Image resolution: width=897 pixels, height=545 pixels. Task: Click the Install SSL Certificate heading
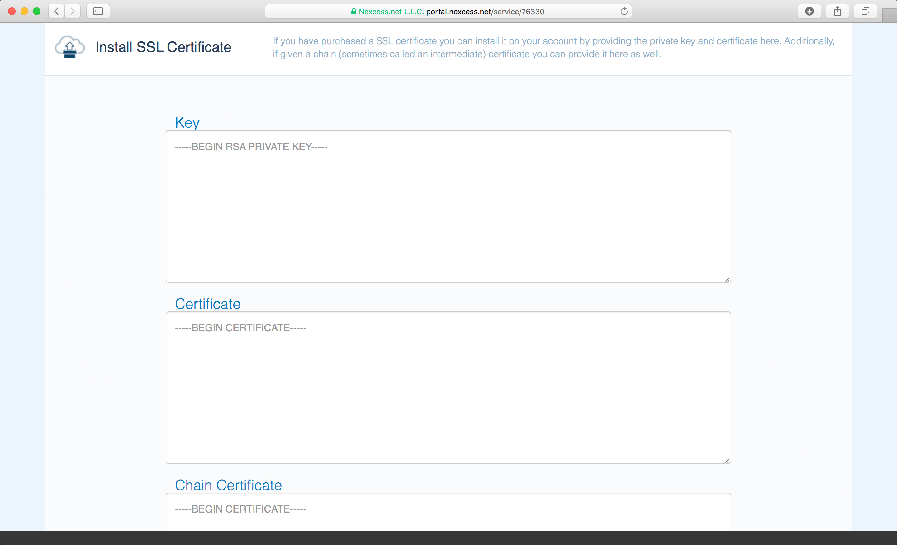pos(164,47)
